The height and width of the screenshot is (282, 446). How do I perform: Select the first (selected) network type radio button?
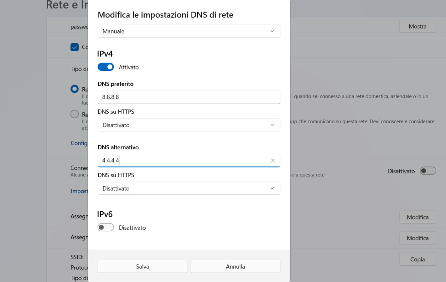coord(75,89)
